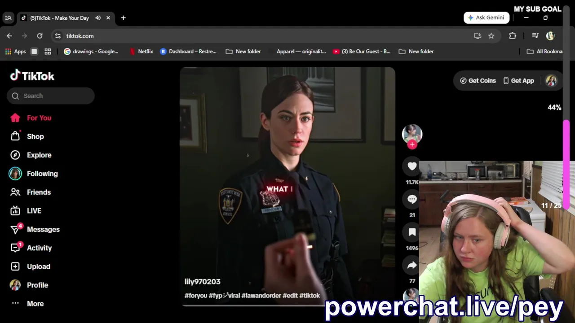Open the Netflix bookmark

pos(141,52)
